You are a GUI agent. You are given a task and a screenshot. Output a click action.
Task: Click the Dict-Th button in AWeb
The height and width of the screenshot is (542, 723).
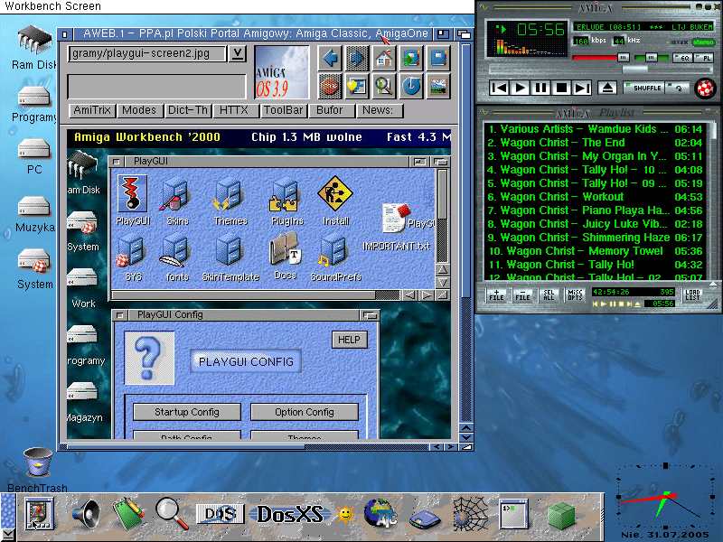[x=188, y=110]
